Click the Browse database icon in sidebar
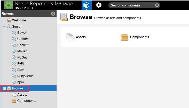189x108 pixels. pyautogui.click(x=9, y=88)
